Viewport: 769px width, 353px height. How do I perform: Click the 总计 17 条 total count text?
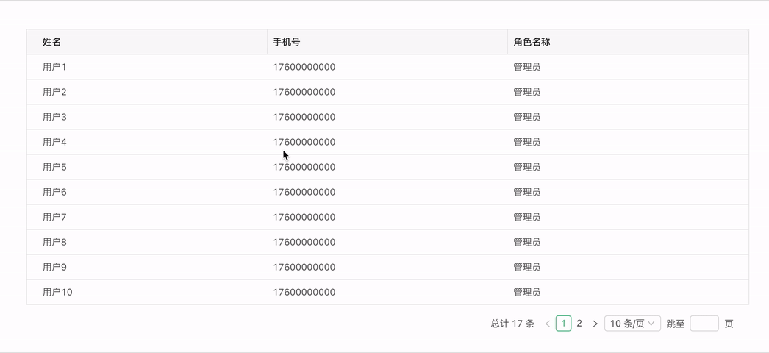[512, 324]
